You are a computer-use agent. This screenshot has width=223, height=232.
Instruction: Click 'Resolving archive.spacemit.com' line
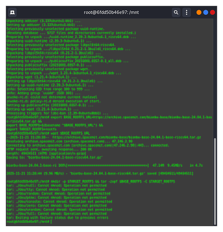click(x=70, y=141)
